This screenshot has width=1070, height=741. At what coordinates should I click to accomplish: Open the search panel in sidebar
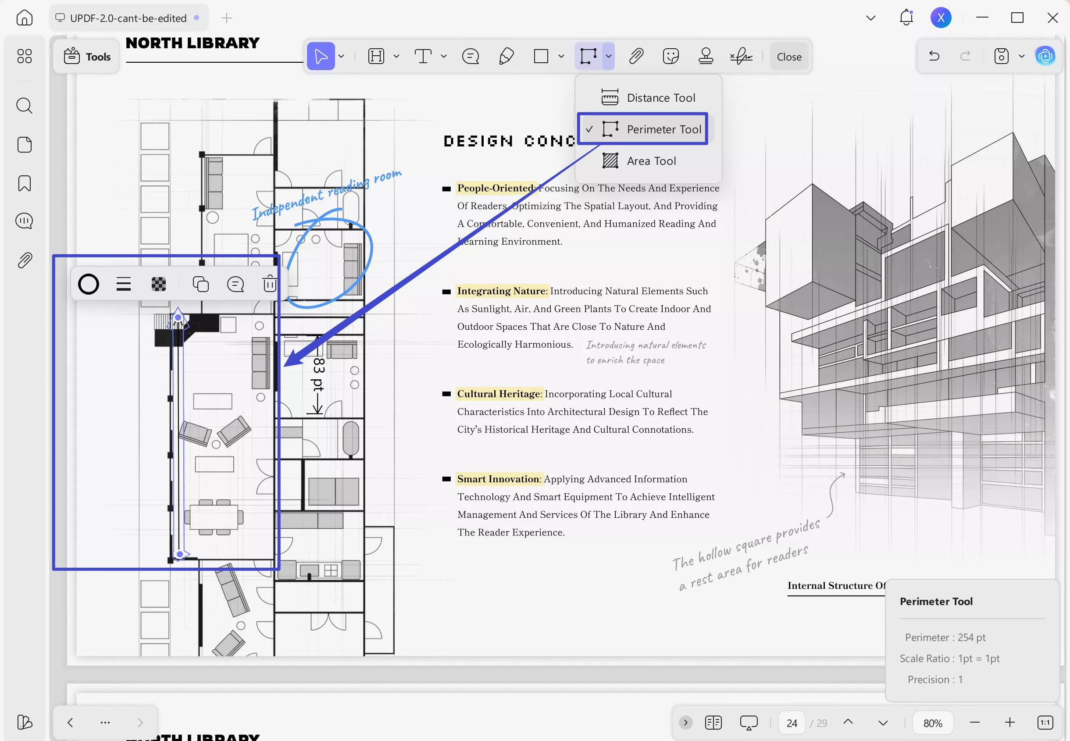(x=24, y=106)
